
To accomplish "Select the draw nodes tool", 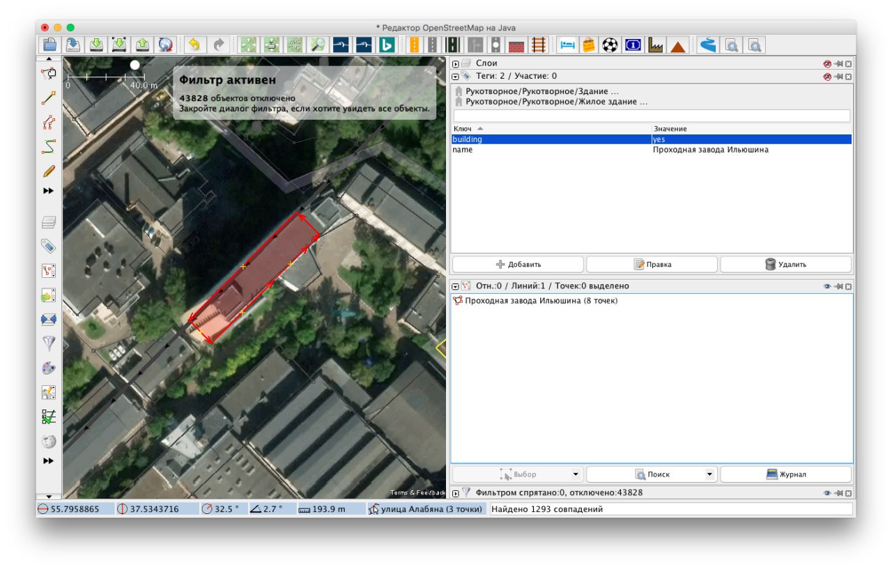I will click(x=48, y=98).
